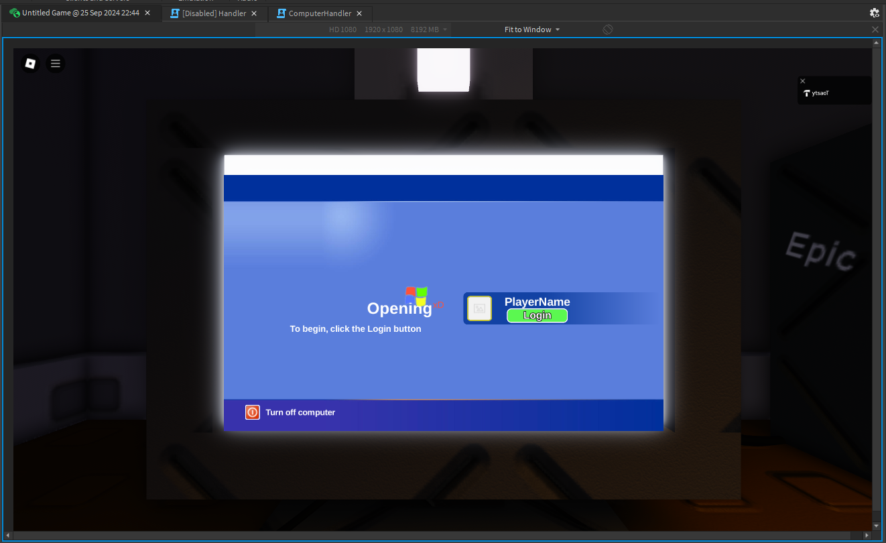
Task: Close the player list panel
Action: tap(803, 81)
